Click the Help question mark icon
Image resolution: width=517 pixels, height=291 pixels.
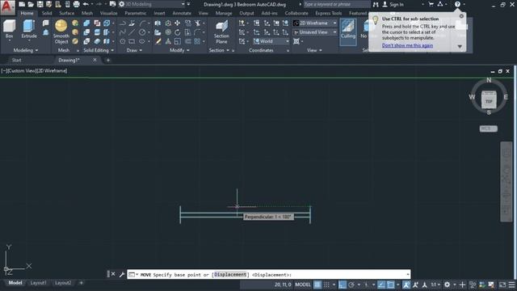coord(457,4)
